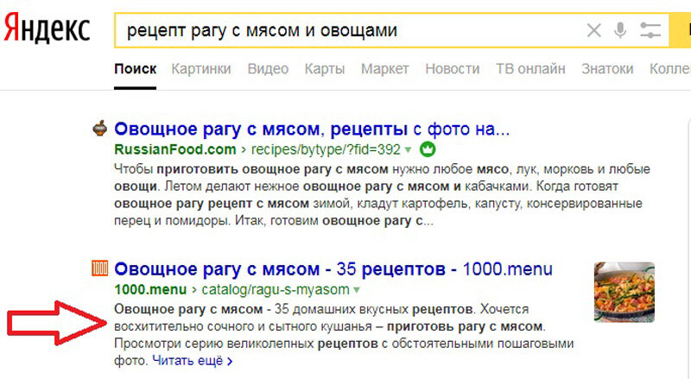
Task: Expand dropdown arrow next to catalog/ragu-s-myasom
Action: point(357,290)
